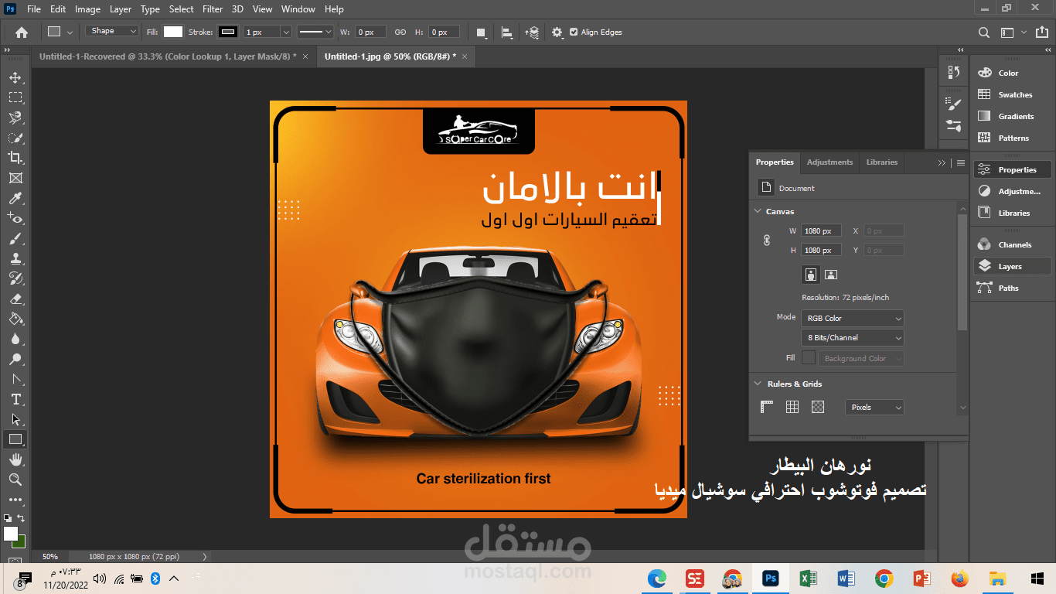Open the Layer menu
Screen dimensions: 1056x594
[121, 9]
